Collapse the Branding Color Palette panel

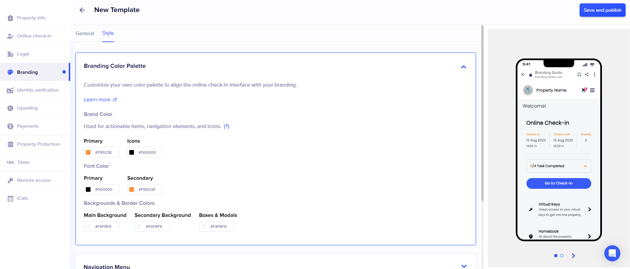pos(463,67)
